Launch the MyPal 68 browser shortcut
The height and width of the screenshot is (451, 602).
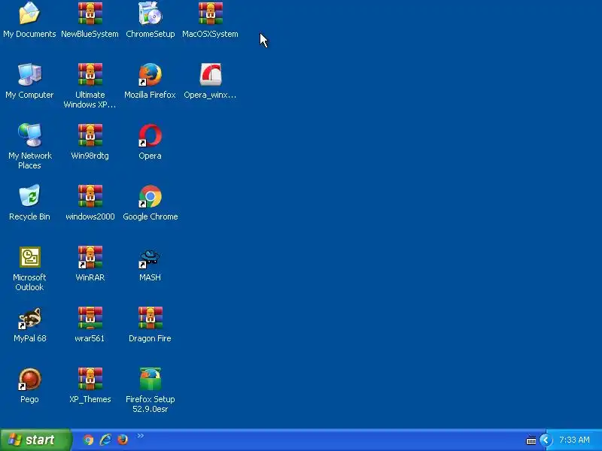(x=29, y=318)
